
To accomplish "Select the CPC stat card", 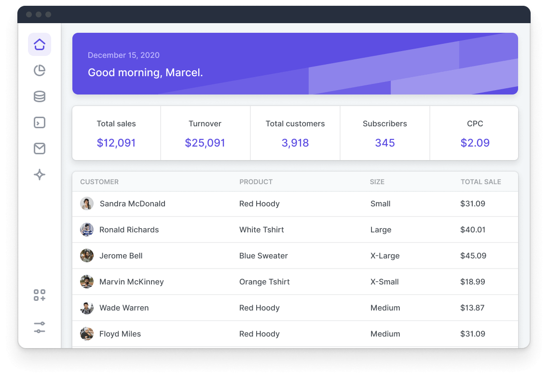I will (x=475, y=134).
